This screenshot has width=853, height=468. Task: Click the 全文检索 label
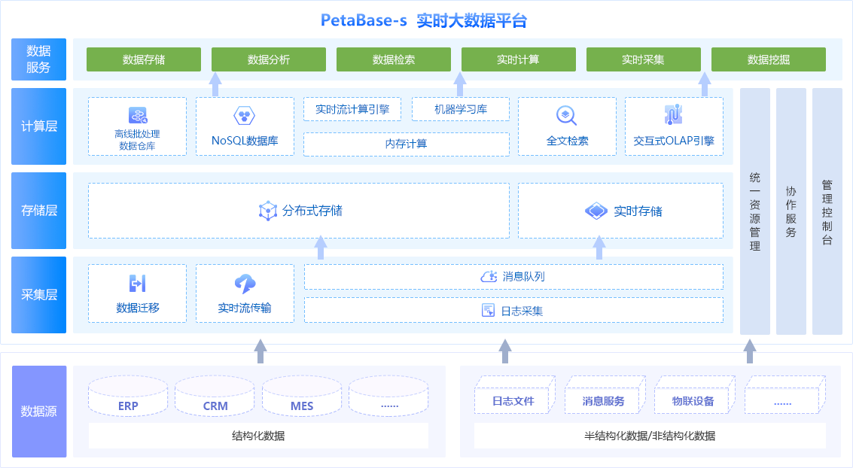568,141
